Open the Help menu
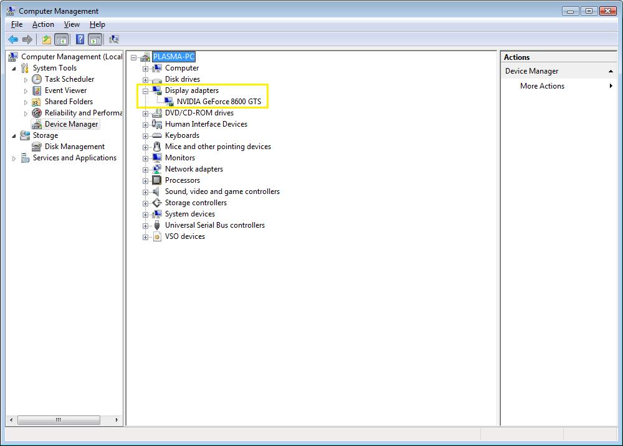 pos(97,24)
